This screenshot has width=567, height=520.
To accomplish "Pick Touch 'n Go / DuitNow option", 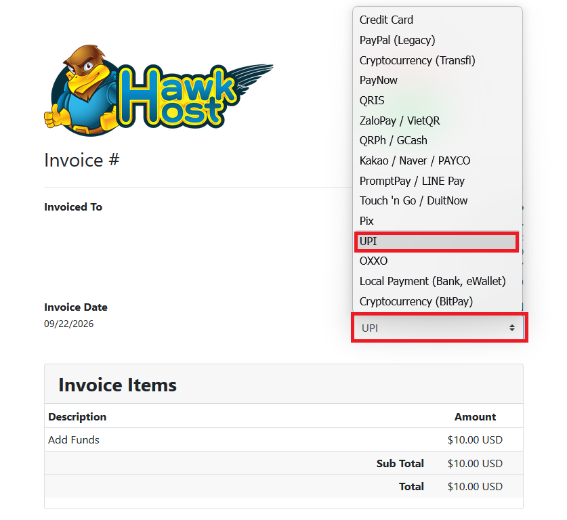I will (437, 201).
